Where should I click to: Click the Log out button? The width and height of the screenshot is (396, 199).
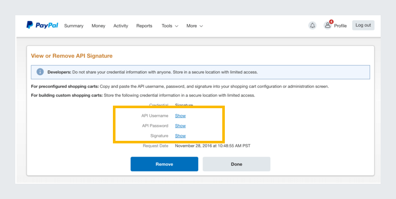tap(363, 25)
